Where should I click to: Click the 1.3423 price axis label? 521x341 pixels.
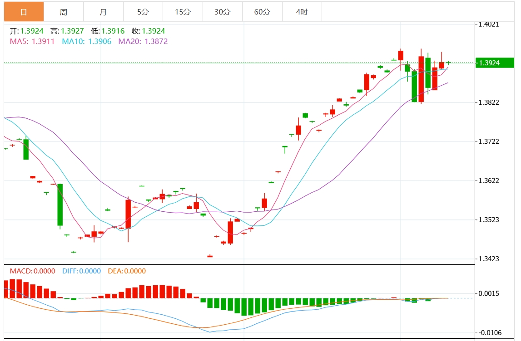click(x=489, y=259)
